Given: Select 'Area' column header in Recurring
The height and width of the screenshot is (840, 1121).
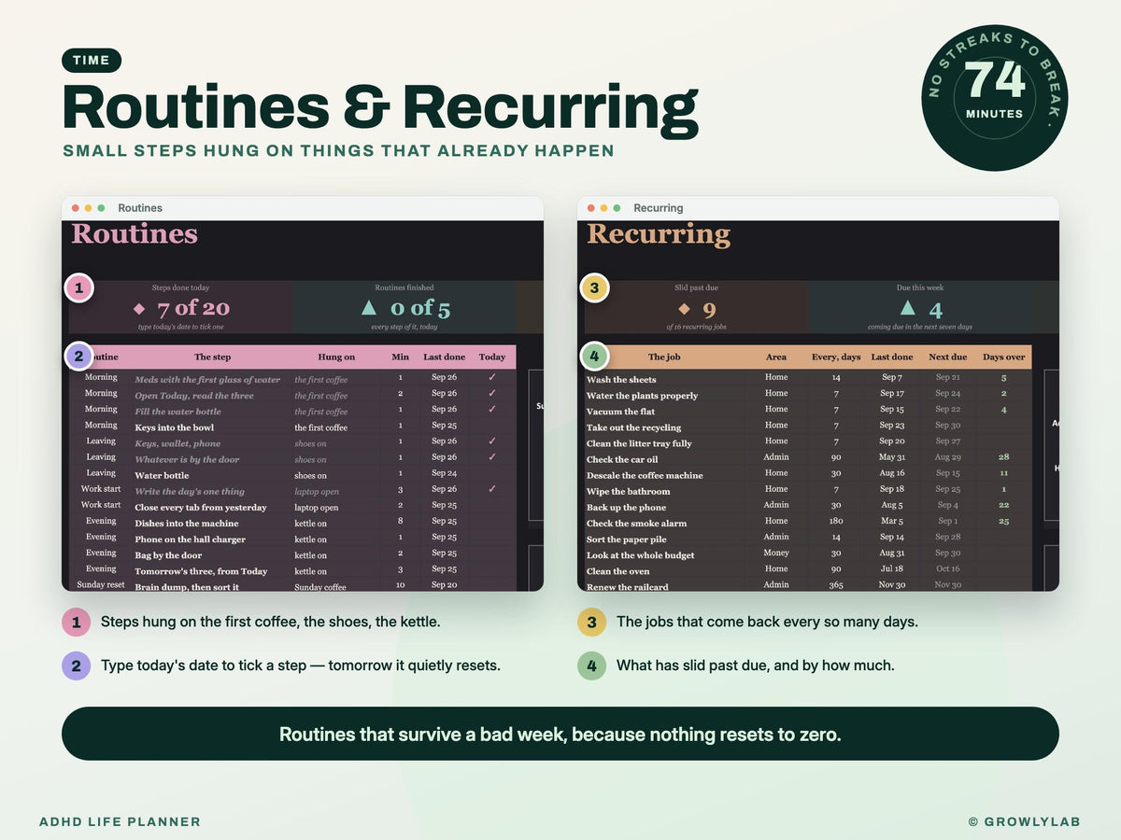Looking at the screenshot, I should (776, 357).
